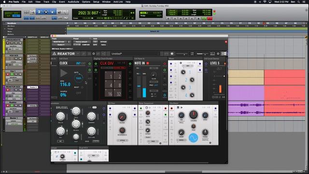Click the Brussel DELTA knob
Image resolution: width=309 pixels, height=174 pixels.
[x=60, y=116]
